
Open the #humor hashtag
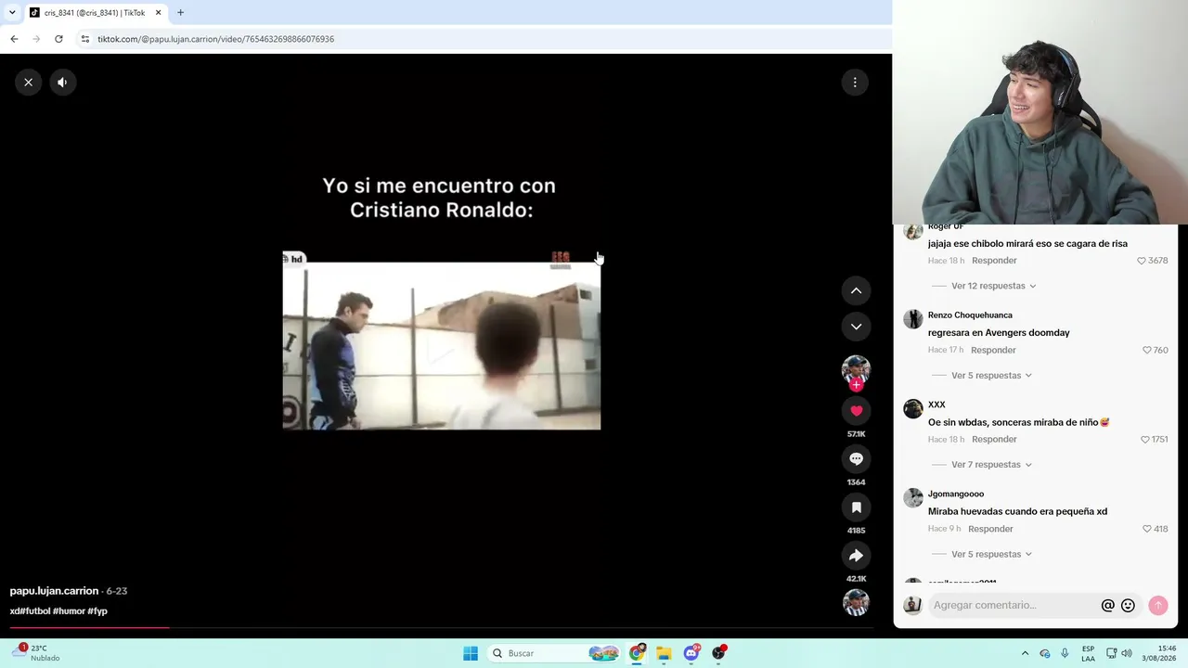[69, 611]
